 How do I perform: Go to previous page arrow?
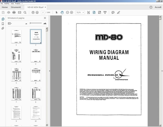pyautogui.click(x=33, y=12)
